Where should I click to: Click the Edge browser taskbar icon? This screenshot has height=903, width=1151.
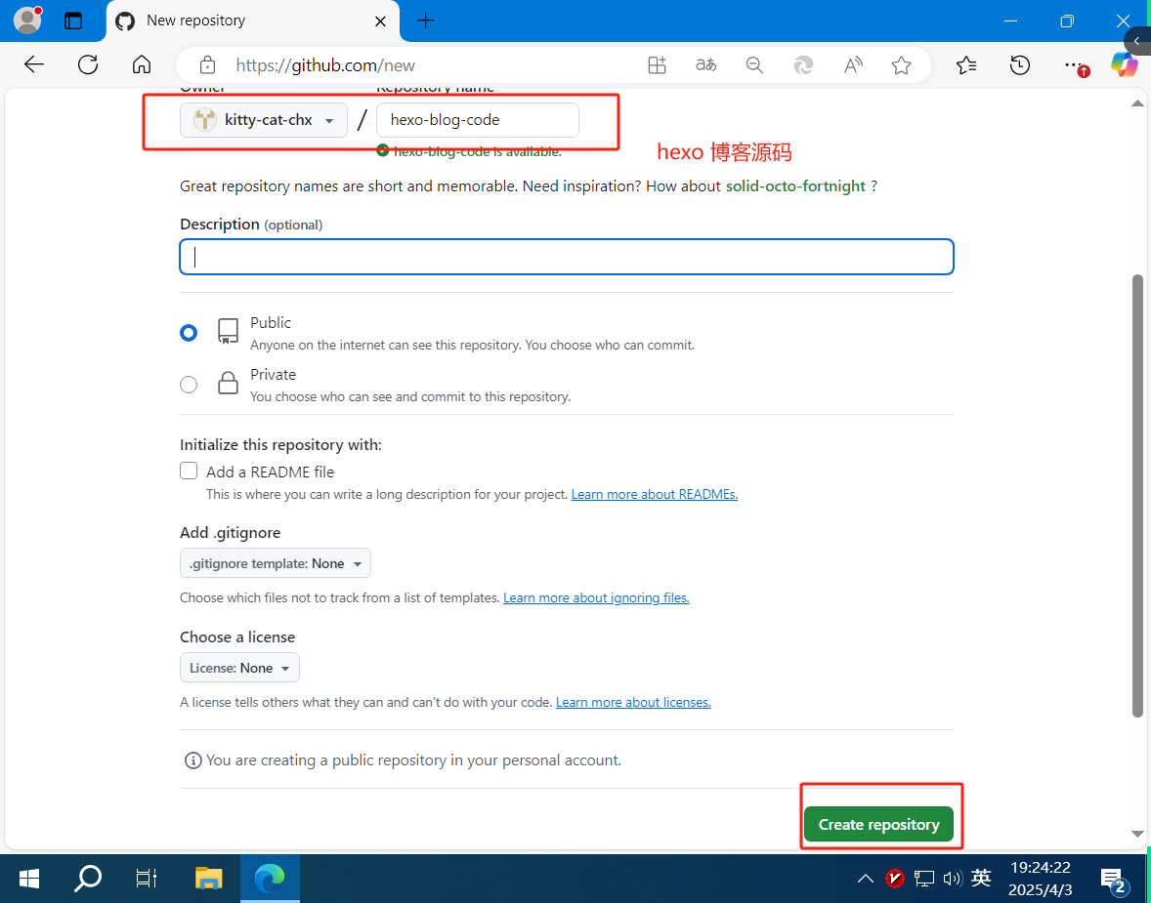click(270, 878)
